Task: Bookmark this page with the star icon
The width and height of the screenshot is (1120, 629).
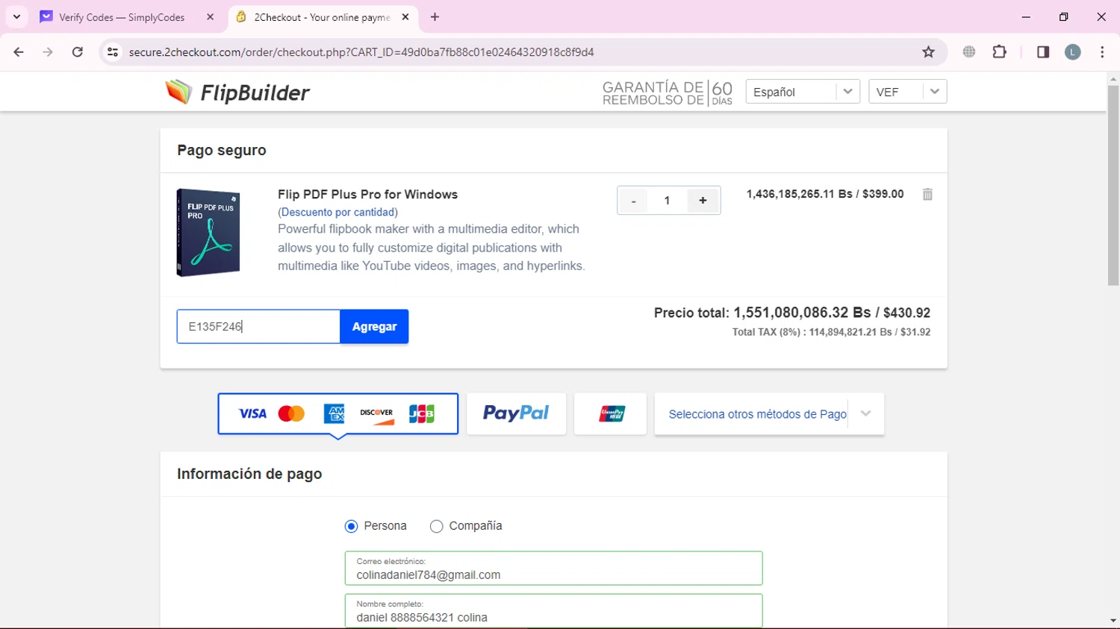Action: tap(928, 52)
